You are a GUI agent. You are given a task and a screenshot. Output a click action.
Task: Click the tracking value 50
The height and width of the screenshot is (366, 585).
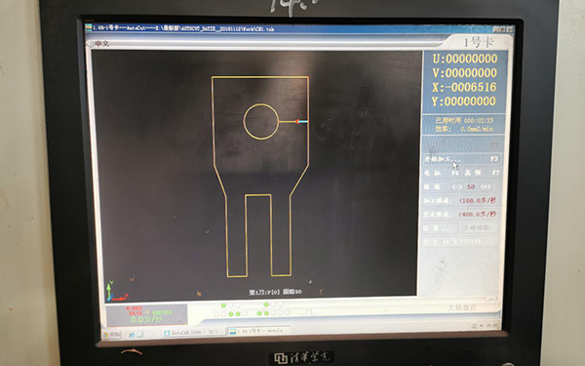[471, 186]
